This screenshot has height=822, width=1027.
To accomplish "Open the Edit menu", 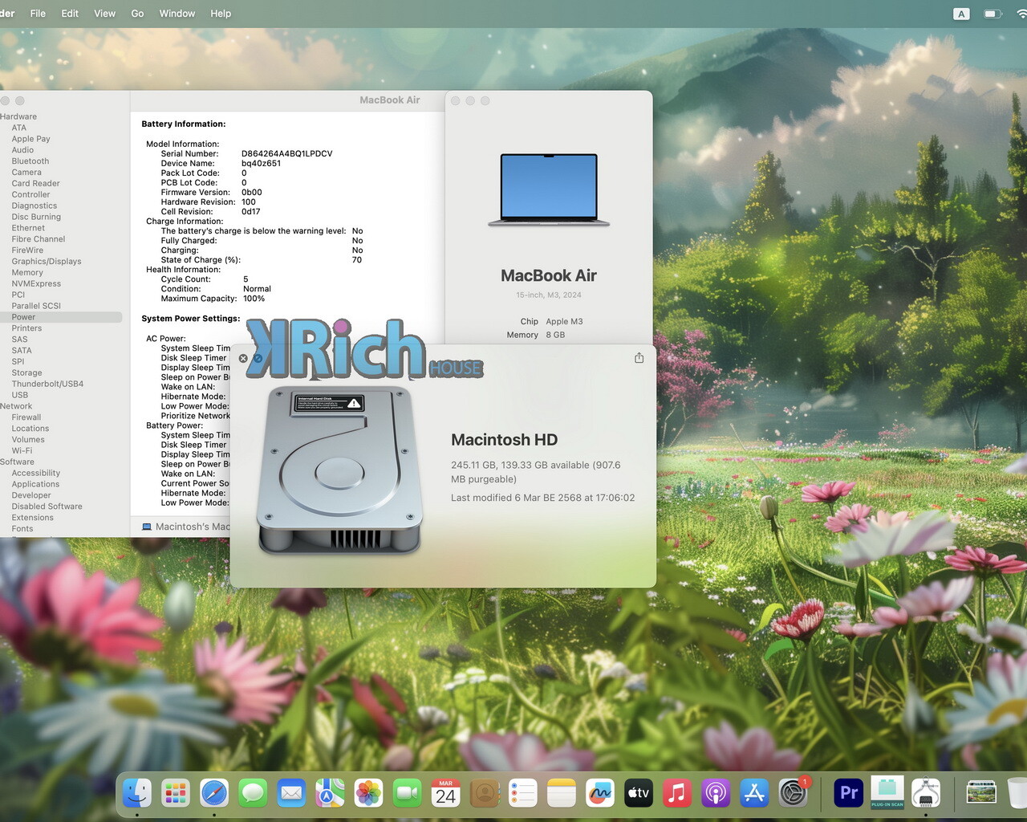I will coord(70,14).
